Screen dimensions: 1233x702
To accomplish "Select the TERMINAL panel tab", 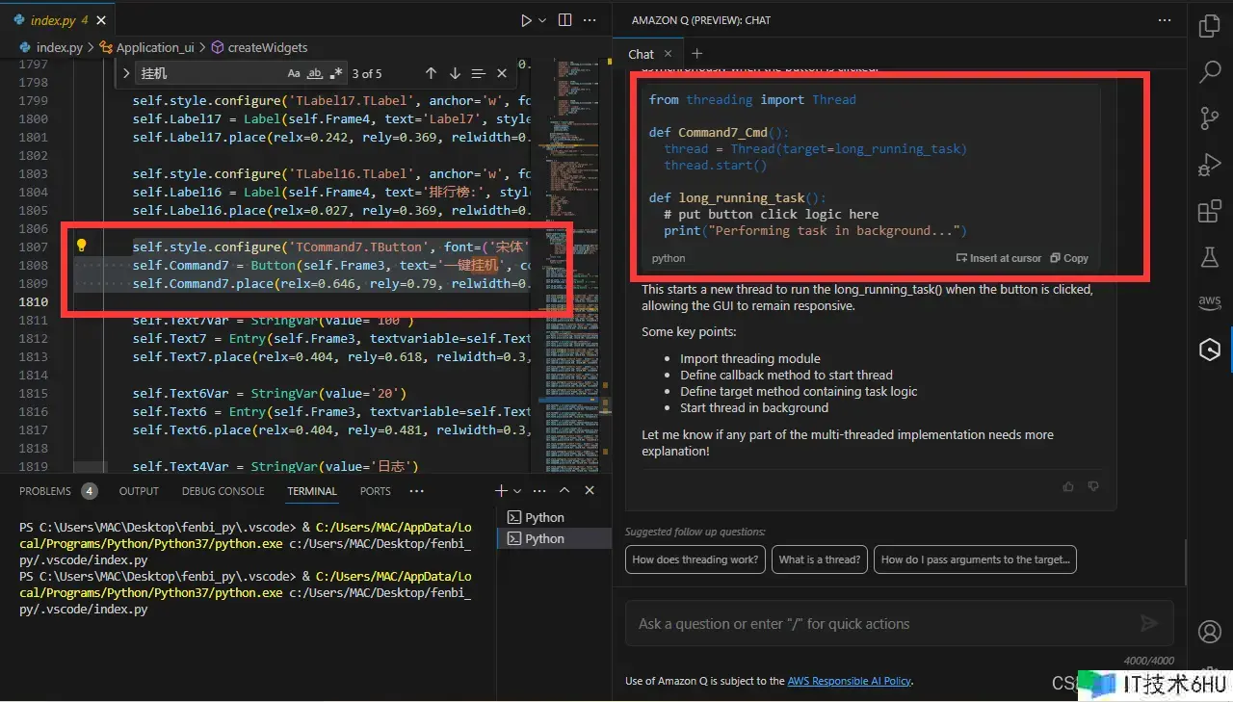I will coord(312,491).
